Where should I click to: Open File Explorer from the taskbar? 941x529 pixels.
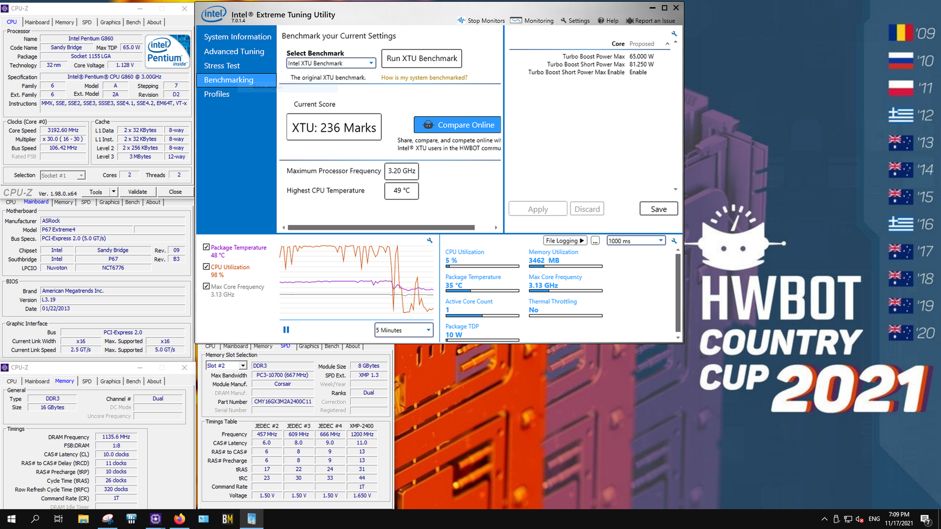click(x=83, y=519)
